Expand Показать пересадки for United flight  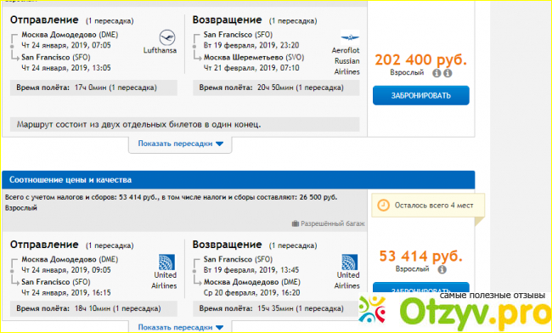click(x=181, y=327)
